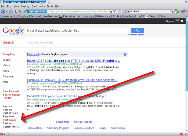Image resolution: width=188 pixels, height=136 pixels.
Task: Open the Useful bookmarks folder
Action: tap(139, 16)
